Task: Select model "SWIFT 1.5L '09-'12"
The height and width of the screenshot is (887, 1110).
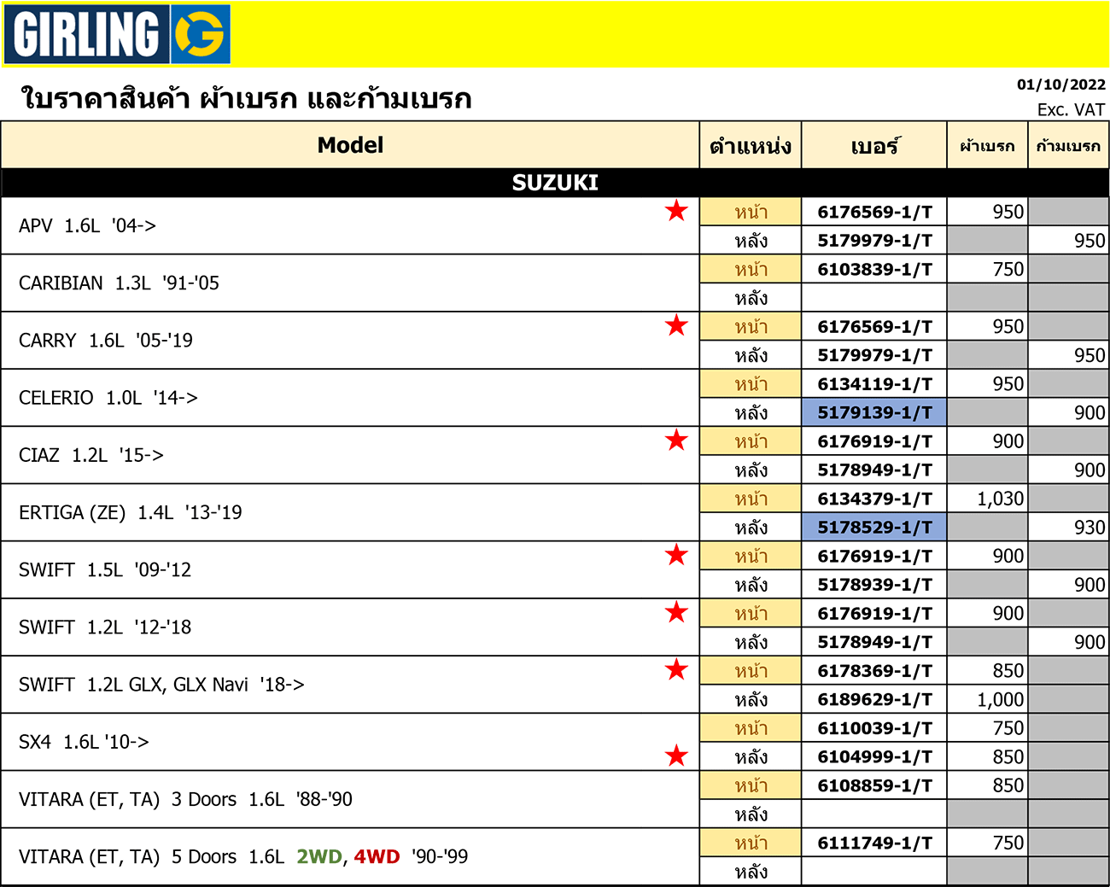Action: (x=105, y=569)
